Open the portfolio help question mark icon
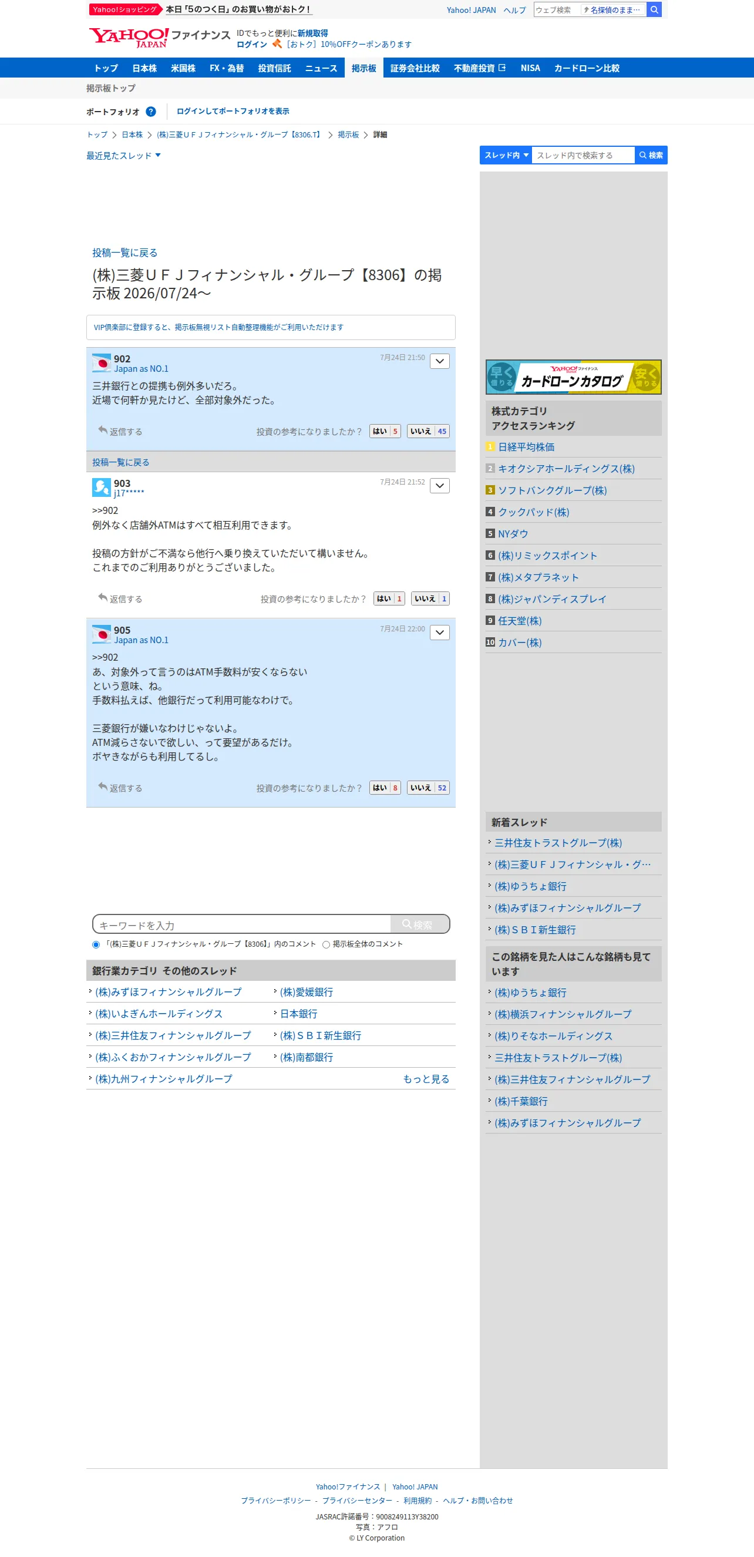Viewport: 754px width, 1557px height. point(151,112)
